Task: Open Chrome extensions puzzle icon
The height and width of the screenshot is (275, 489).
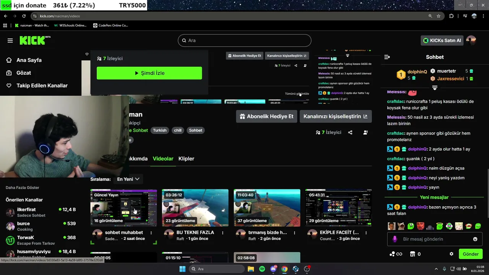Action: click(452, 16)
